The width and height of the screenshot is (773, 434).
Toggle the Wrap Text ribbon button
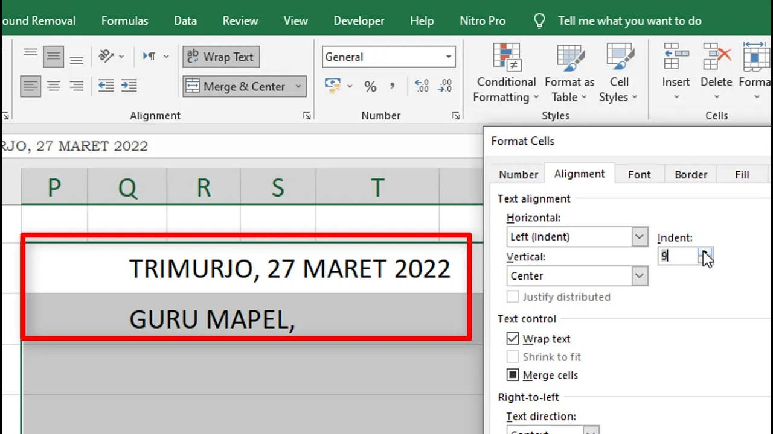[x=221, y=57]
